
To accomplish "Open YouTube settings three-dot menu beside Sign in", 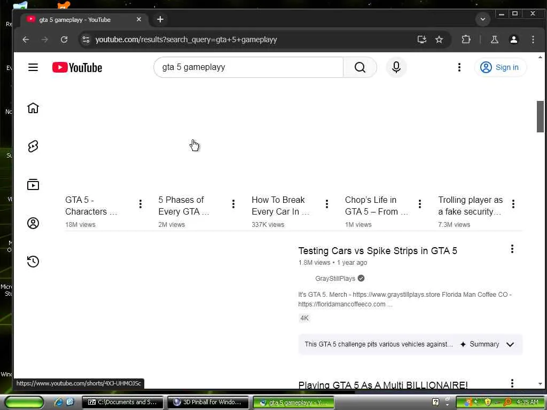I will (x=459, y=67).
